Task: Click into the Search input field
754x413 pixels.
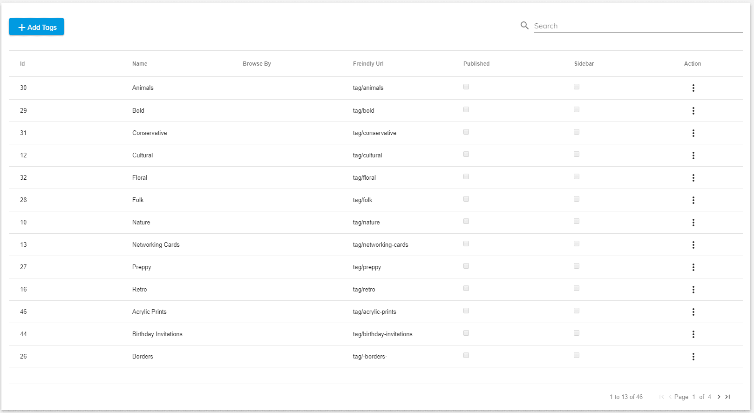Action: tap(637, 26)
